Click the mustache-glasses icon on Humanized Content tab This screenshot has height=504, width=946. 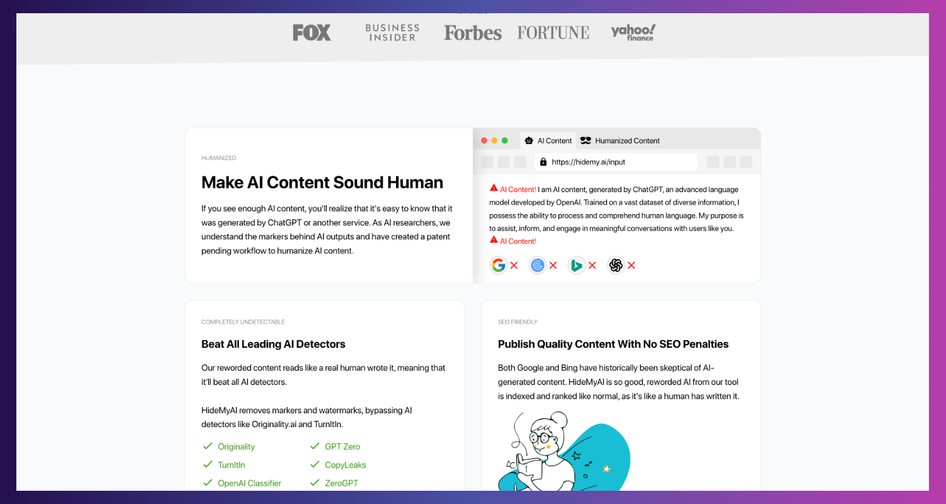[x=586, y=140]
